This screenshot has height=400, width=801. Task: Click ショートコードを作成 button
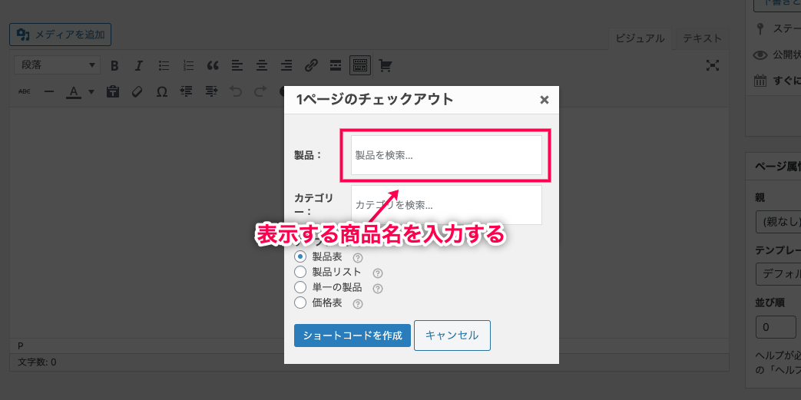[x=353, y=336]
